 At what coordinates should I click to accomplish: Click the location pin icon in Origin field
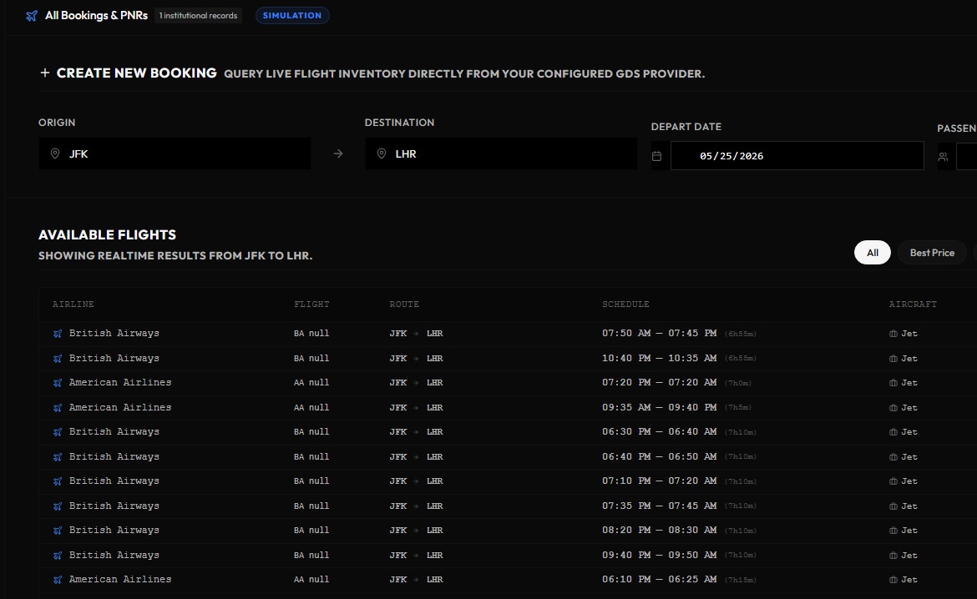[55, 154]
